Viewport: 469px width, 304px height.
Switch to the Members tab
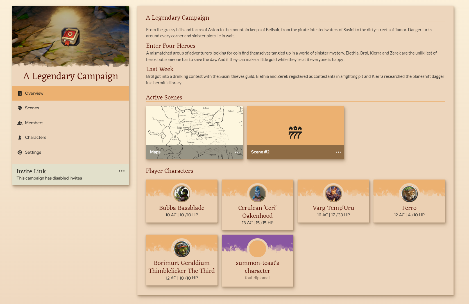(34, 123)
